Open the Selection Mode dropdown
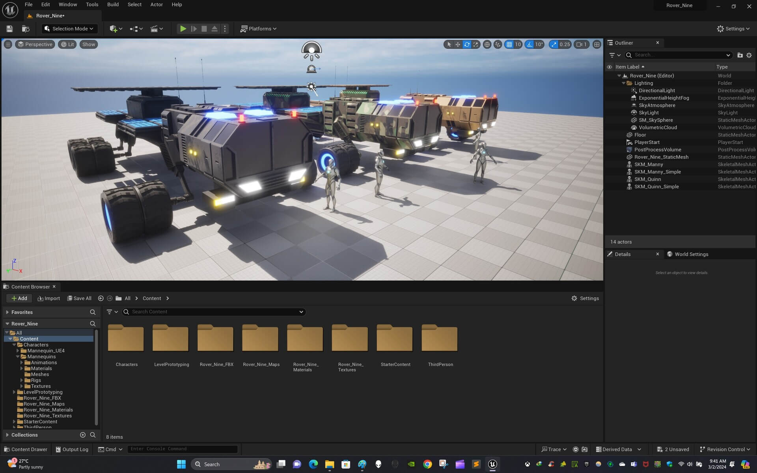 coord(69,29)
